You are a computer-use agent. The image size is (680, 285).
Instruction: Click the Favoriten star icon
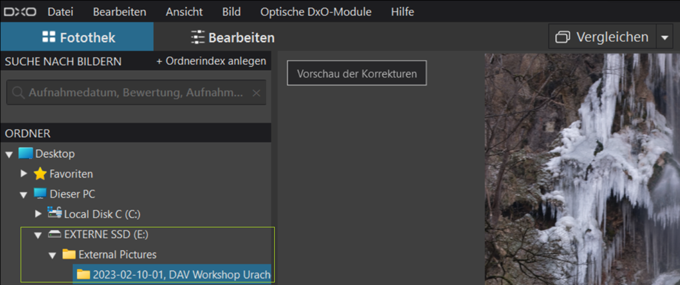40,174
